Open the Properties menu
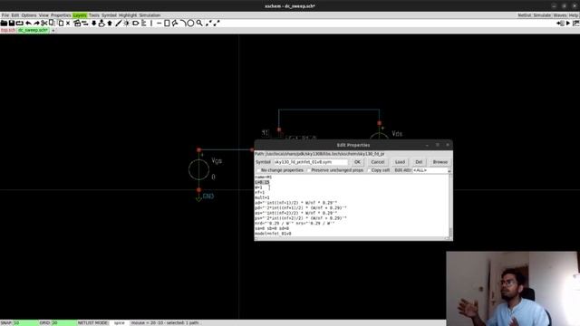Screen dimensions: 580x326 (61, 15)
